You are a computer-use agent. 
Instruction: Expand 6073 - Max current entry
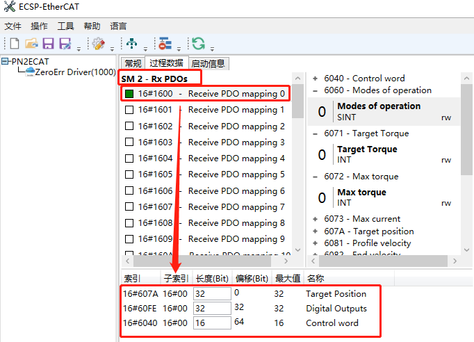click(x=316, y=219)
